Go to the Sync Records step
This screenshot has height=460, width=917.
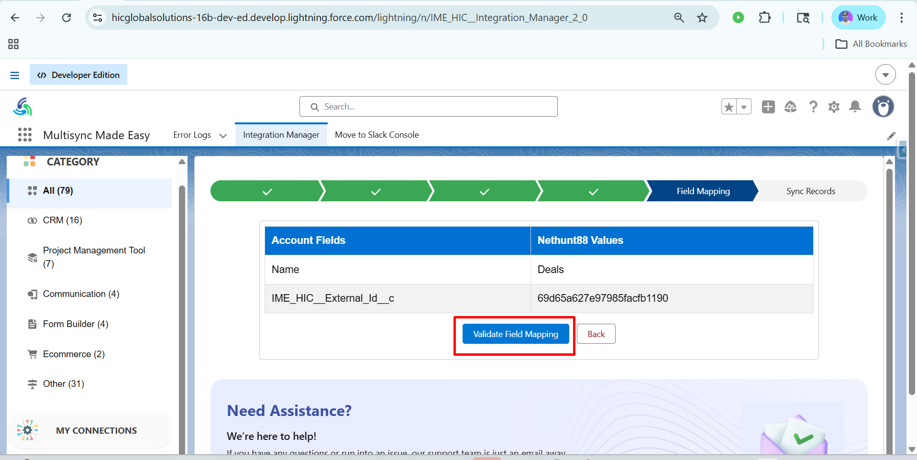point(810,191)
